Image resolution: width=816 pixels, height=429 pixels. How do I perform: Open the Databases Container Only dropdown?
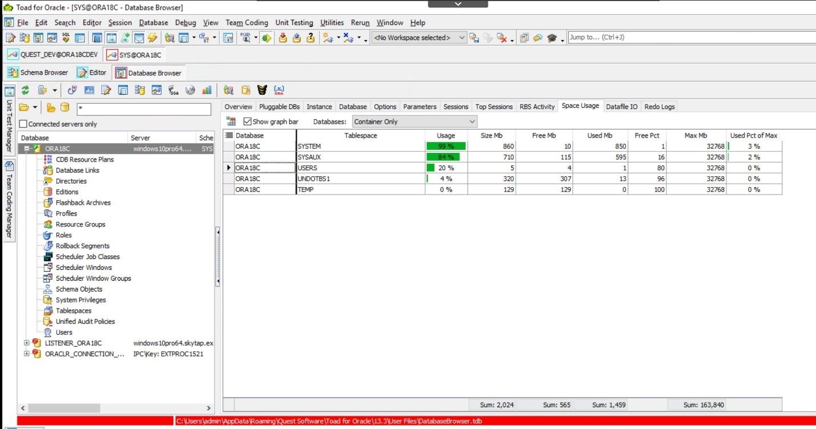coord(414,122)
